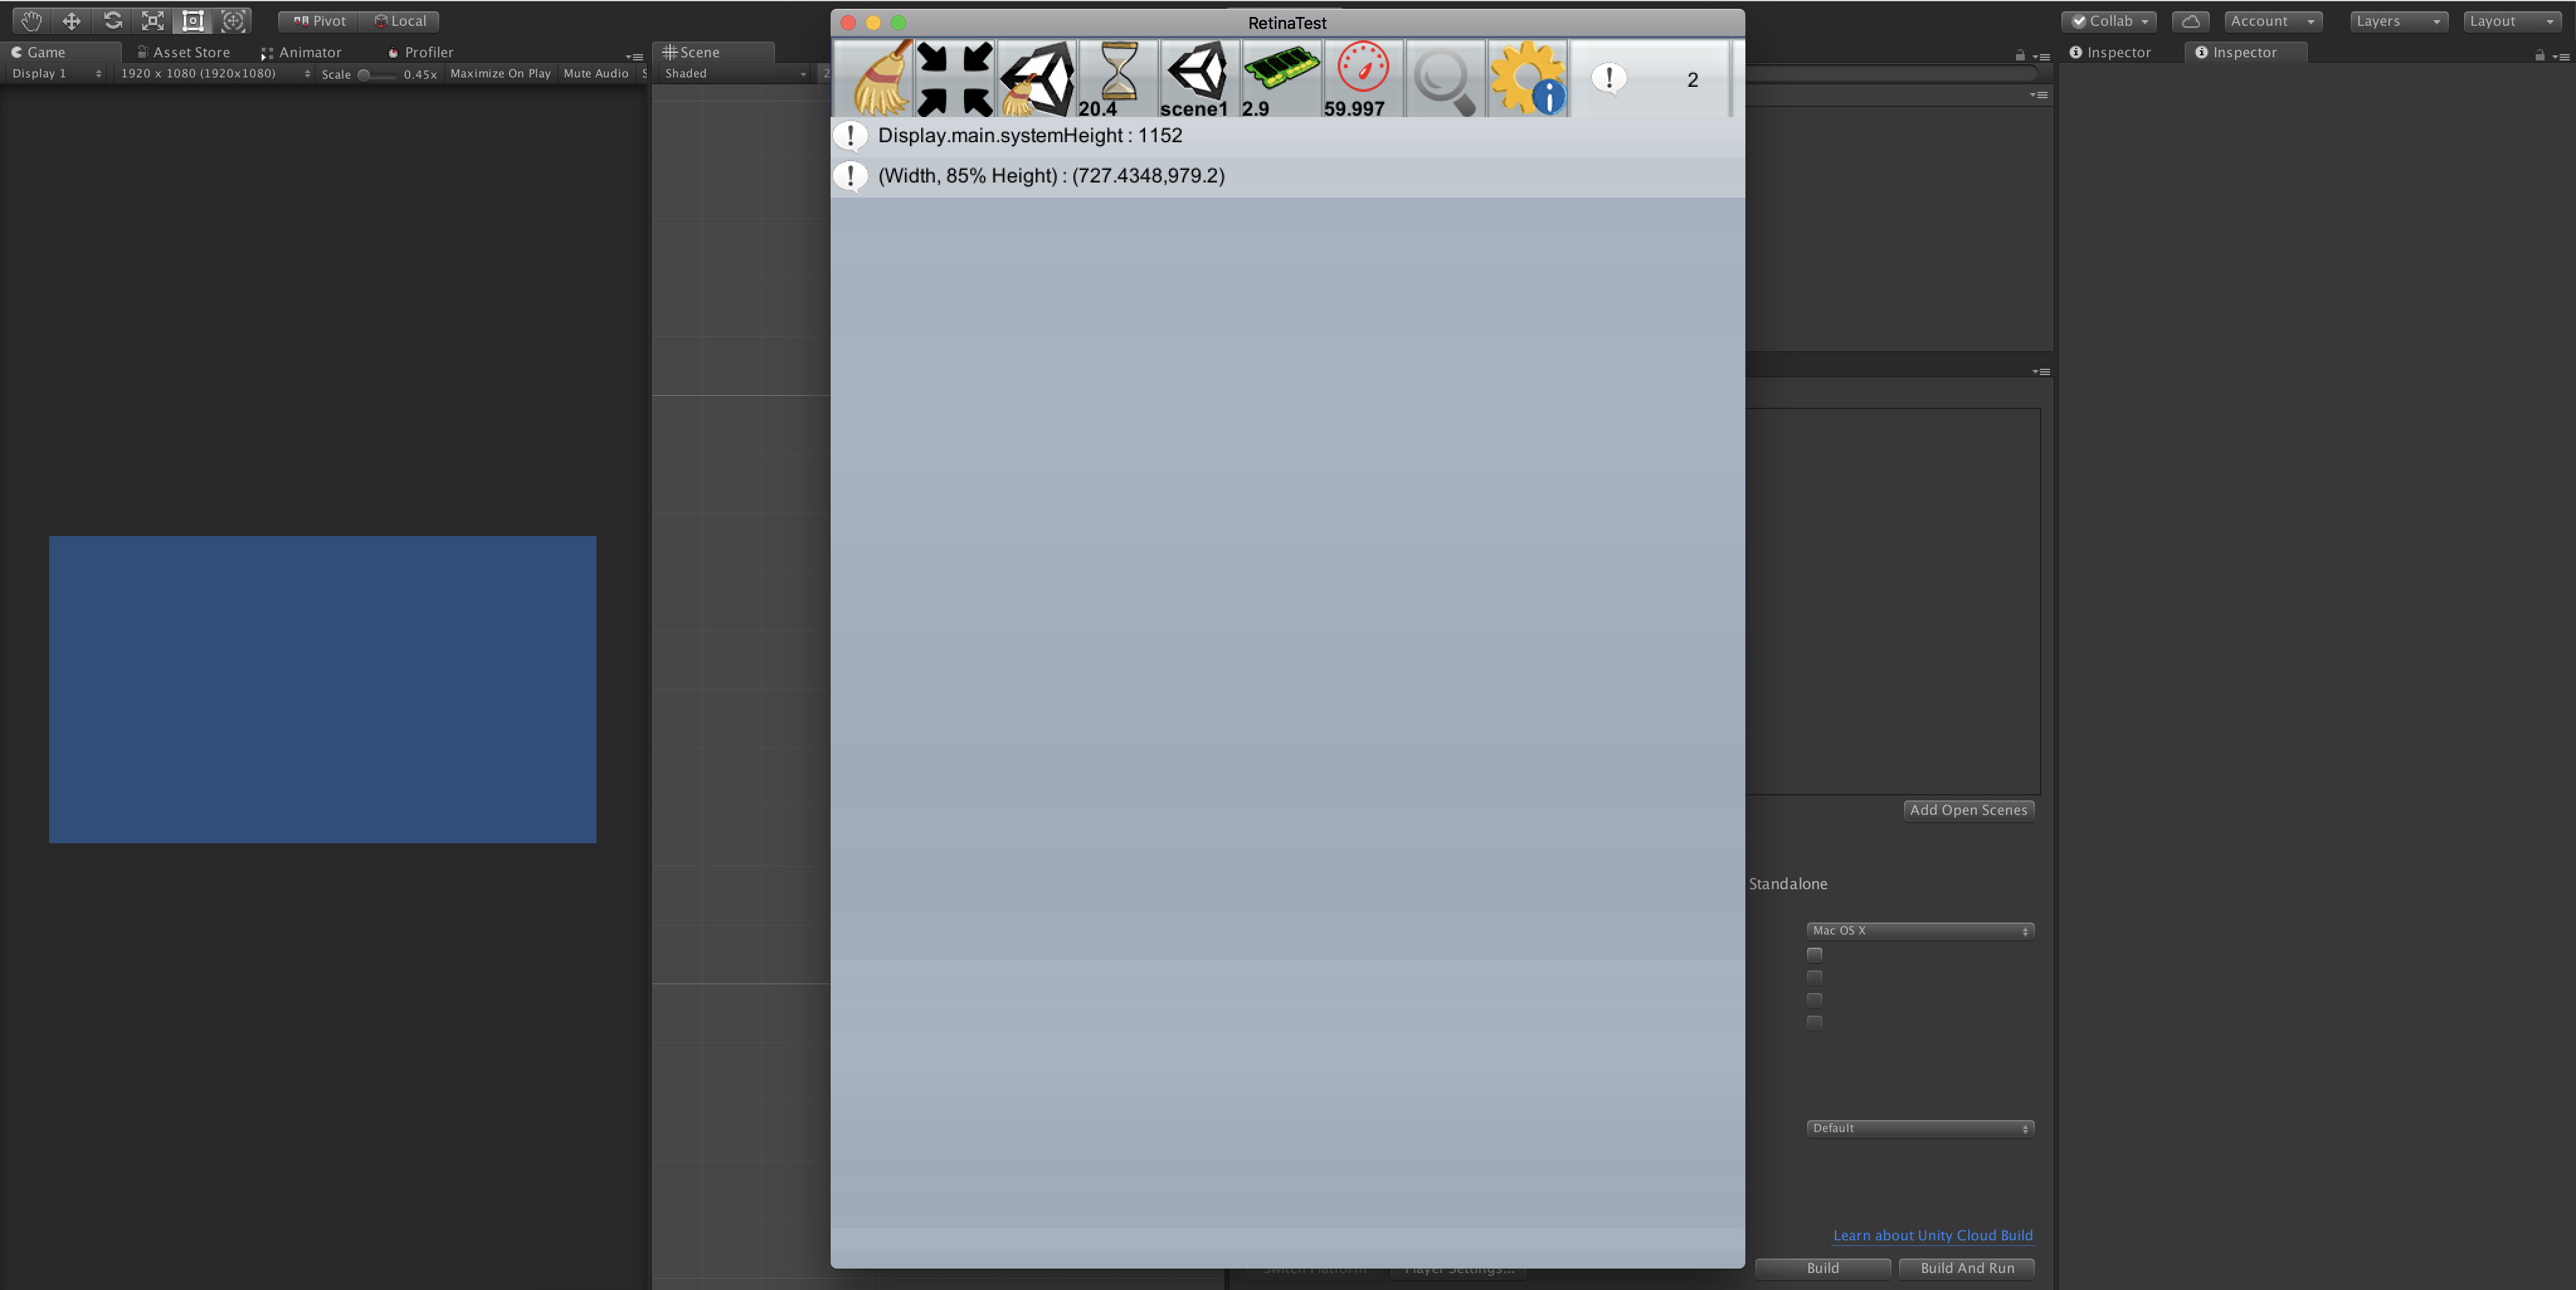Select the Move tool
The image size is (2576, 1290).
point(70,20)
